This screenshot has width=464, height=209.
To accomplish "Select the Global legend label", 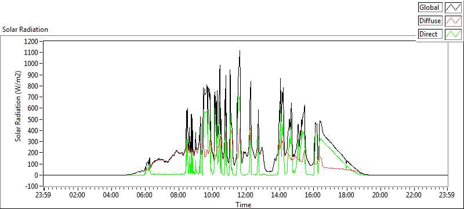I will [x=430, y=8].
